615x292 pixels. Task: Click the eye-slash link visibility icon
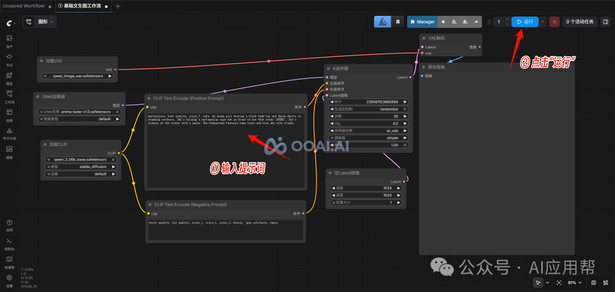tap(604, 282)
